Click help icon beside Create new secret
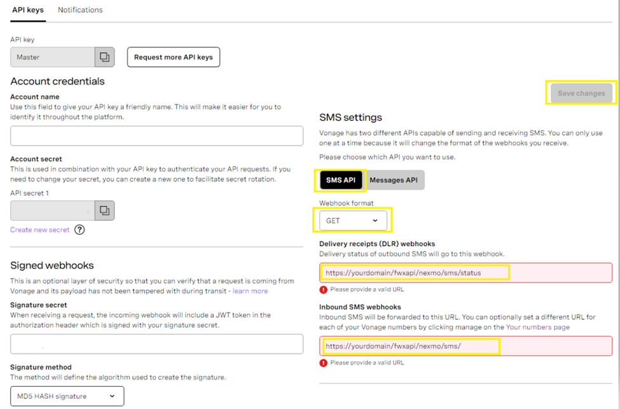Screen dimensions: 620x409 pos(79,230)
